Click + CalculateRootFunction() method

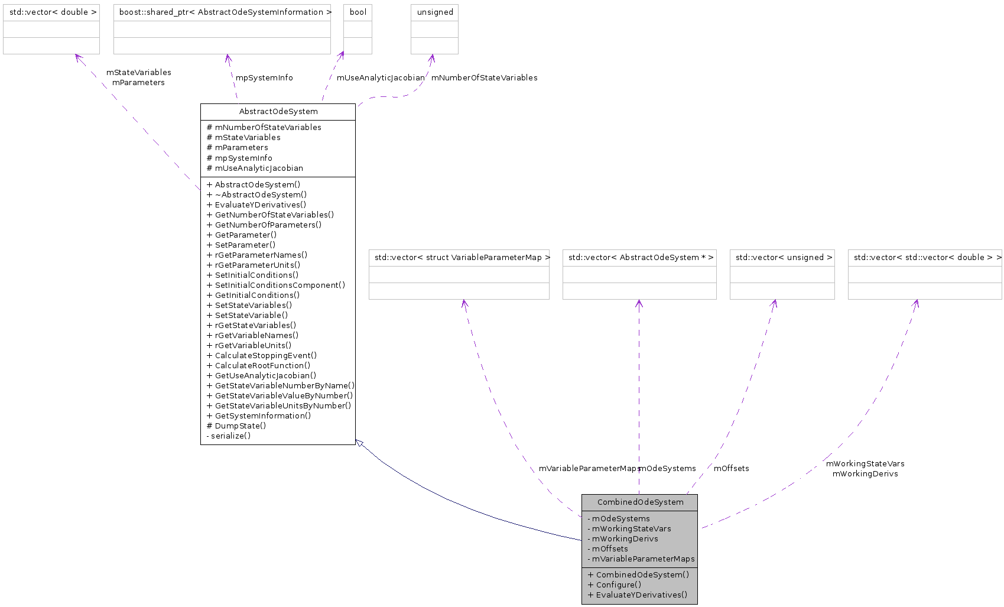(x=258, y=366)
